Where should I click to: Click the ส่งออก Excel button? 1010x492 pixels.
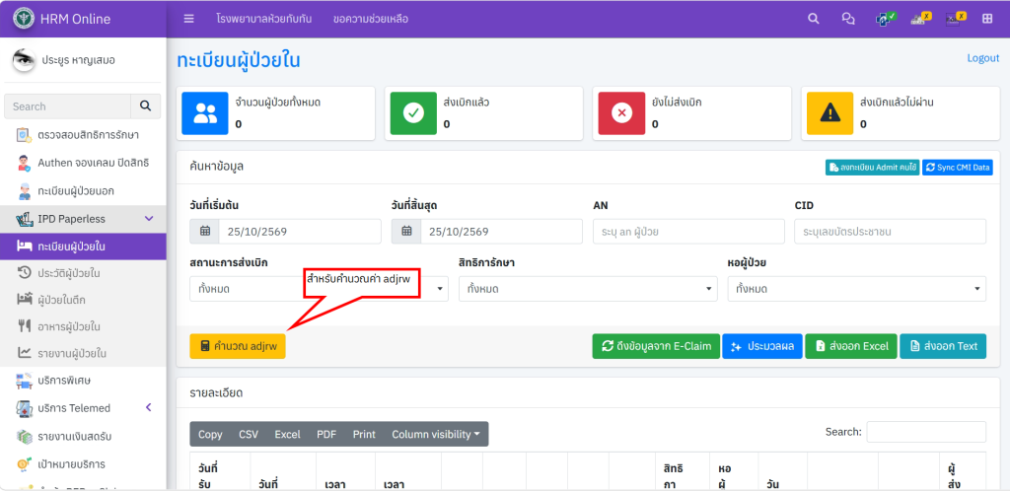(850, 346)
